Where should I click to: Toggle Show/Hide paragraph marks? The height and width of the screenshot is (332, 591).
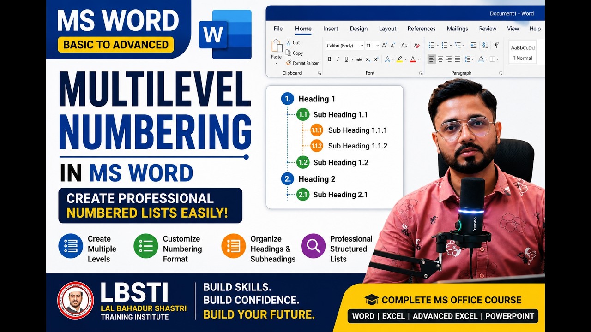pyautogui.click(x=496, y=45)
